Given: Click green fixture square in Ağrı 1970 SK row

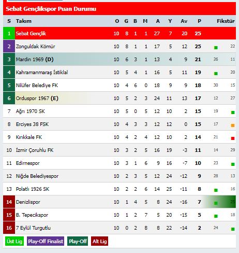Looking at the screenshot, I should point(233,113).
